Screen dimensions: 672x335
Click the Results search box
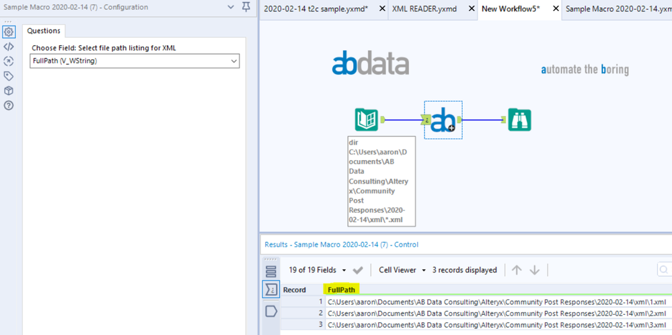[665, 270]
